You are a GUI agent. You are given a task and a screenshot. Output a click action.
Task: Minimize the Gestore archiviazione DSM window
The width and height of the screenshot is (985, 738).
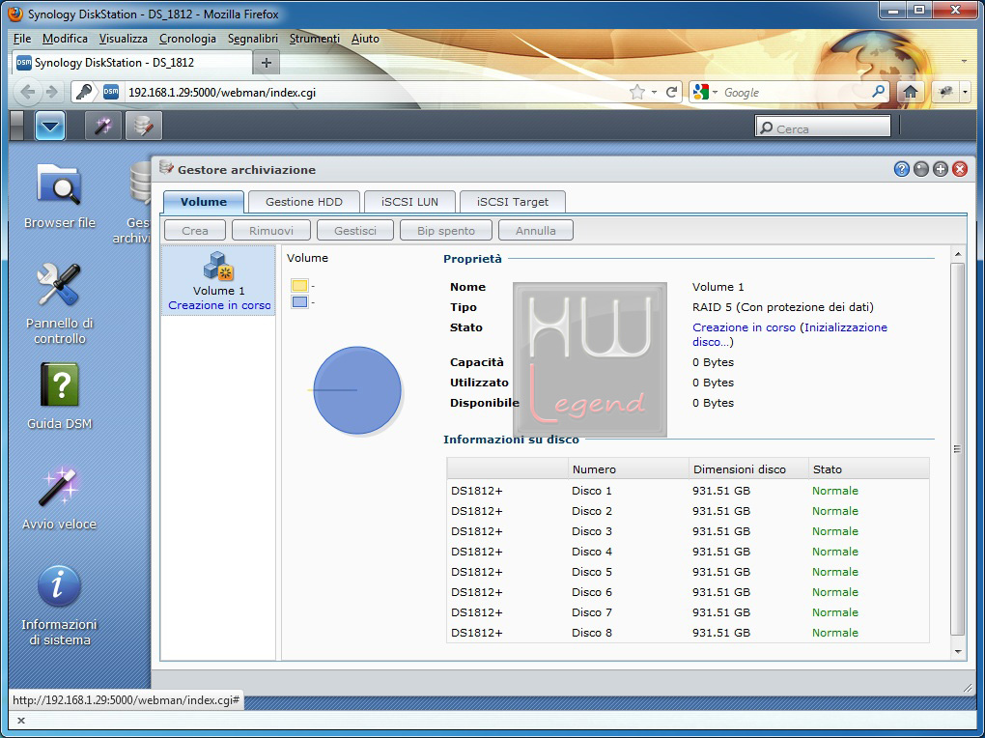coord(921,169)
